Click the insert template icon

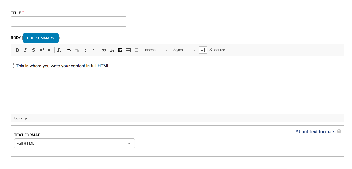(x=112, y=50)
